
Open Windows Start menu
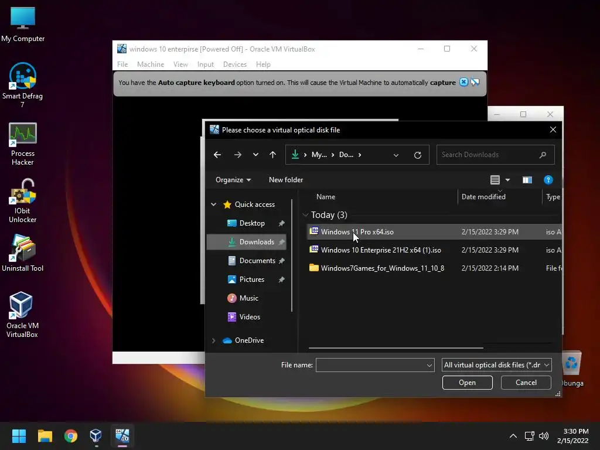pos(19,436)
